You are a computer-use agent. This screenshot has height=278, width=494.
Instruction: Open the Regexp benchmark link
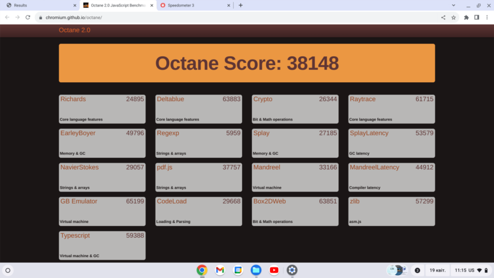[x=168, y=133]
